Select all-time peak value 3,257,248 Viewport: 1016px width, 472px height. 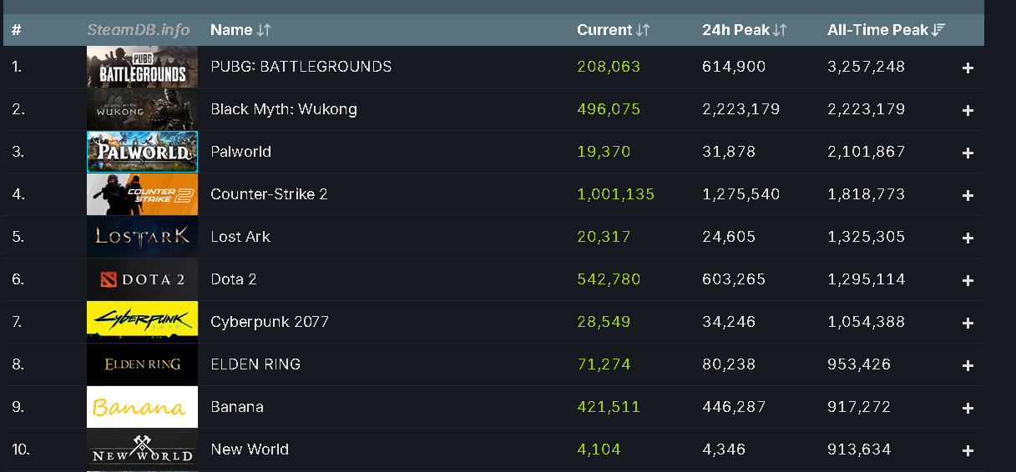click(867, 67)
